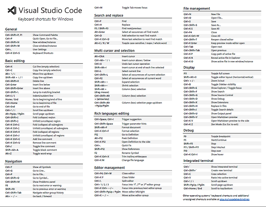Select the 'Toggle Sidebar visibility' entry
The image size is (266, 207).
(223, 84)
